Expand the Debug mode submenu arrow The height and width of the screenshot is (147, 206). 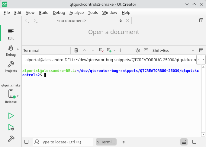[x=18, y=49]
